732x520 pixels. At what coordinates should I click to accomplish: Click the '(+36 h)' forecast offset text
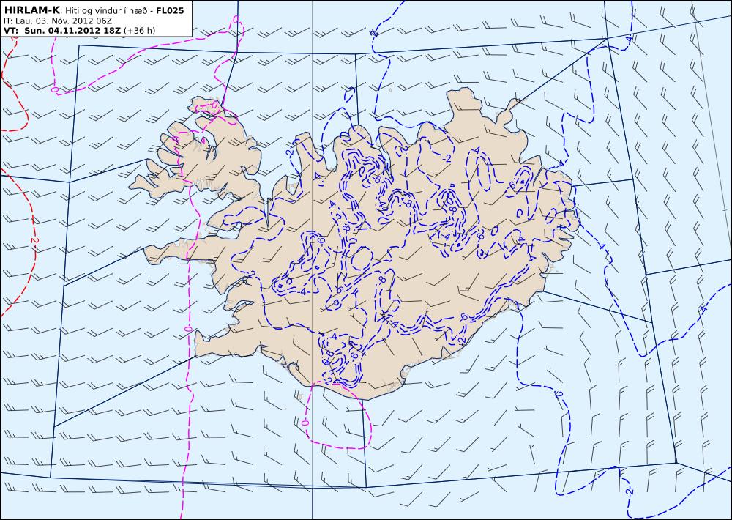(x=139, y=31)
